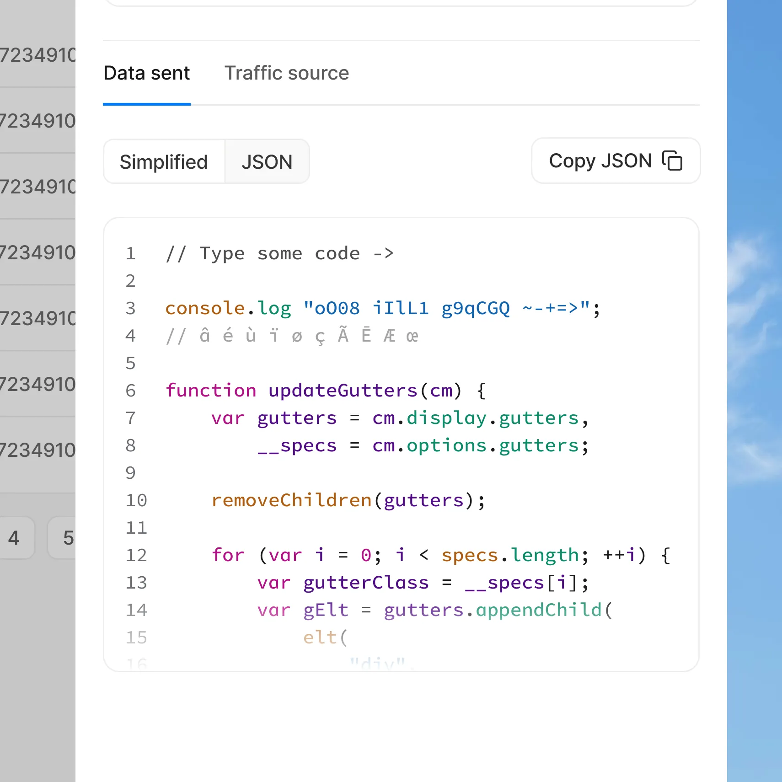Click the Copy JSON button
Image resolution: width=782 pixels, height=782 pixels.
[x=616, y=161]
